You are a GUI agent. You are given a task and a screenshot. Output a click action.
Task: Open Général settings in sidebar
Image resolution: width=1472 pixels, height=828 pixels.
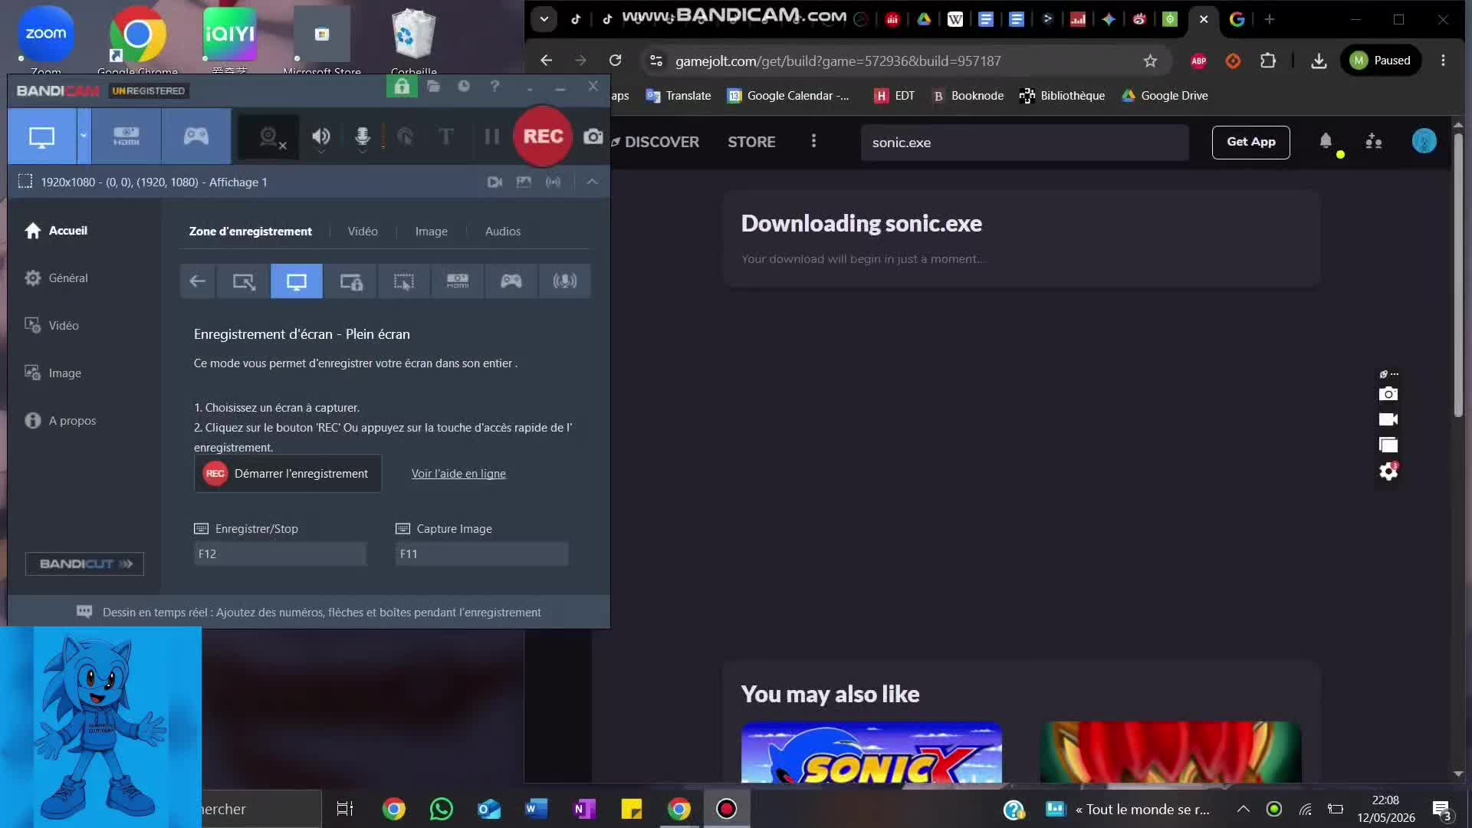56,278
